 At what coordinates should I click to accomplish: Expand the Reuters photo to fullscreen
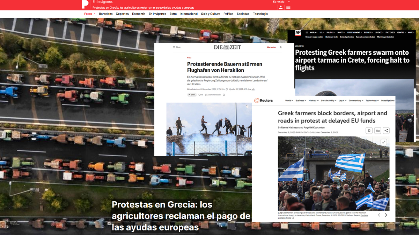pos(384,142)
